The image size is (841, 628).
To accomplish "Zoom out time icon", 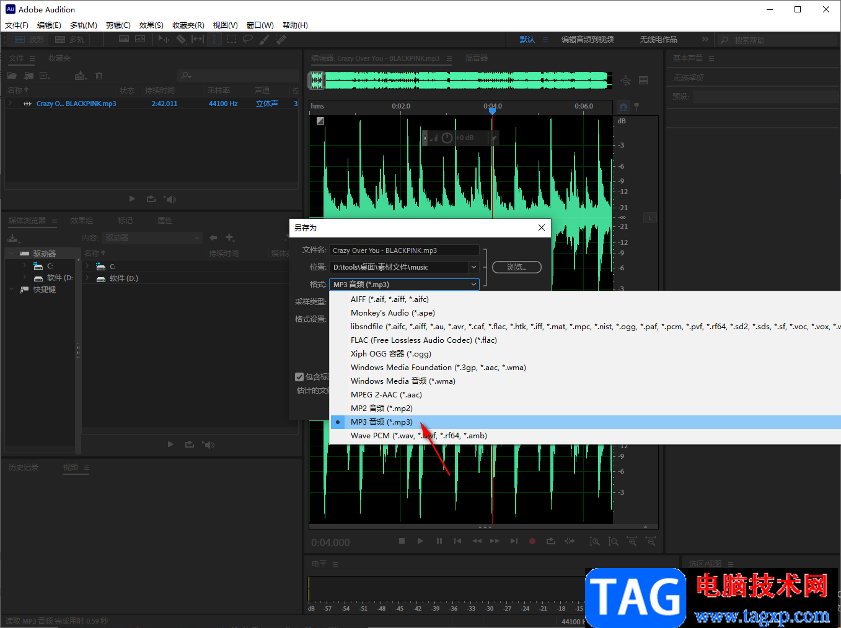I will (651, 541).
